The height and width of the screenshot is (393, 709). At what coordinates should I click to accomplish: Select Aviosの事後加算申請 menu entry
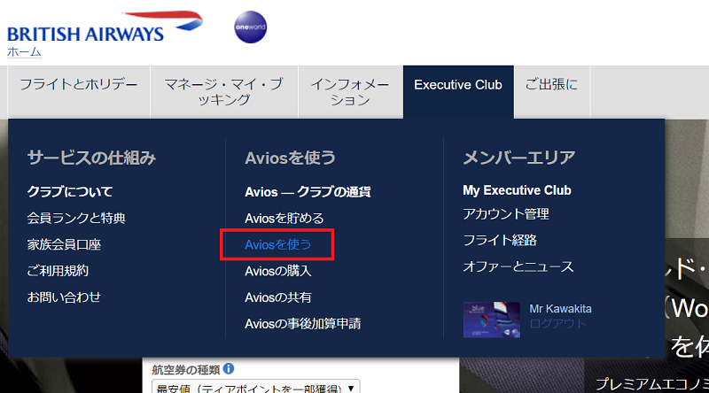[302, 324]
